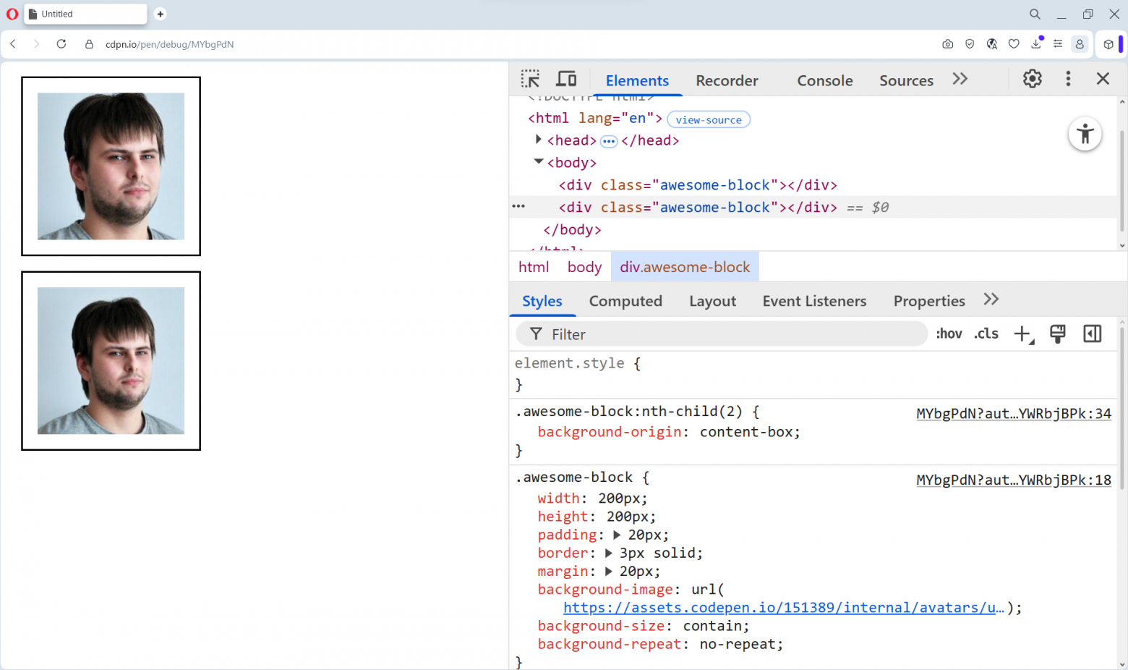Show more DevTools tabs chevron
1128x670 pixels.
click(x=960, y=79)
